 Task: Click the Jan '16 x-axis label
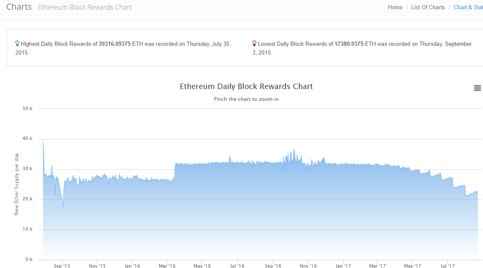click(133, 265)
